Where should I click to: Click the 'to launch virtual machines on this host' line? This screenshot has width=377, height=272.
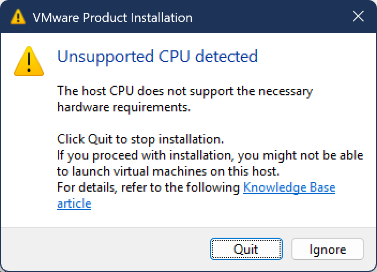169,171
